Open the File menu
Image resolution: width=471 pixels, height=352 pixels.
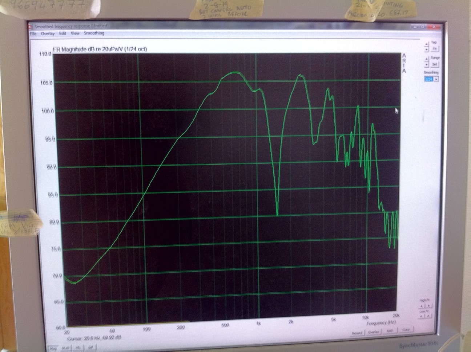(33, 34)
